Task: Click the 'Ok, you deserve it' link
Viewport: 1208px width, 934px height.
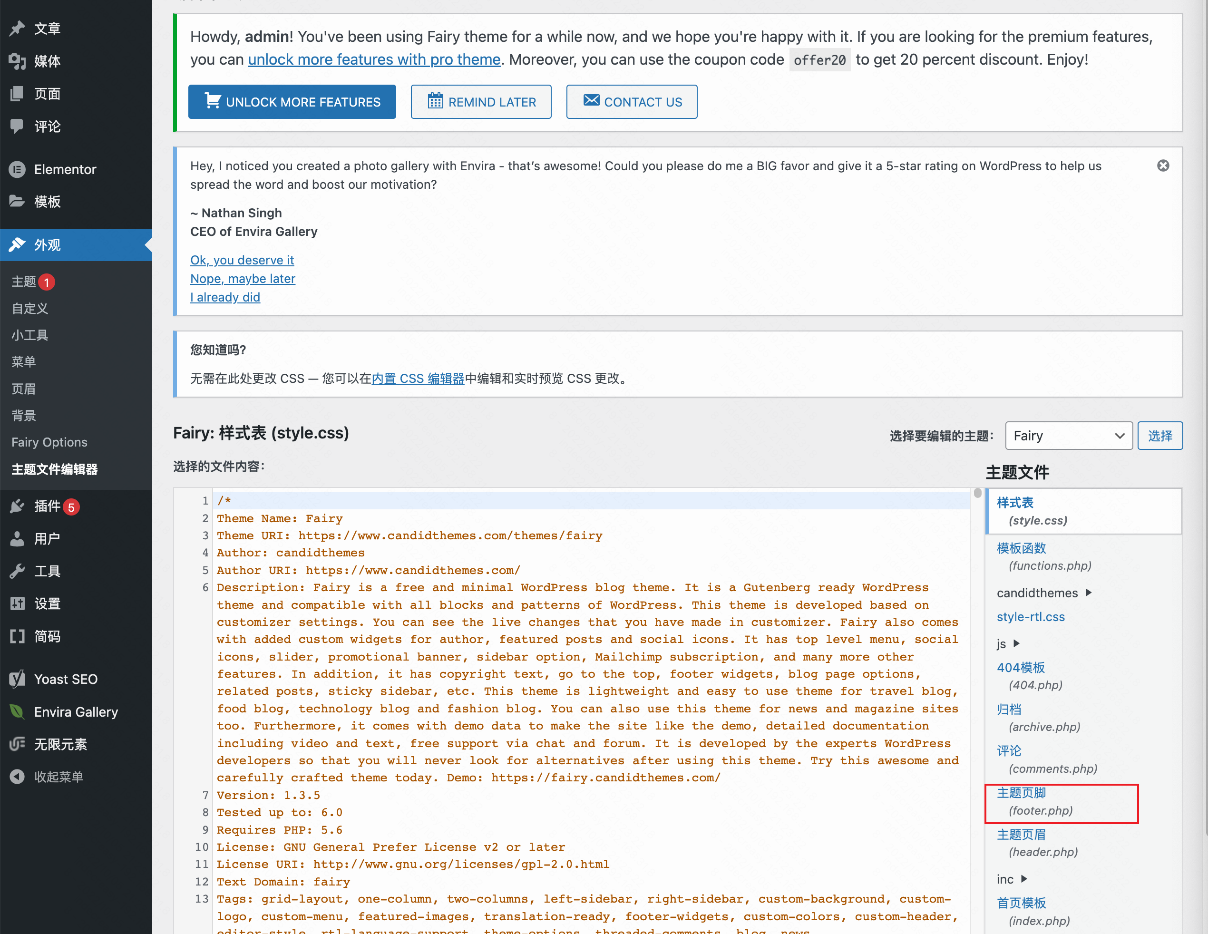Action: [x=242, y=260]
